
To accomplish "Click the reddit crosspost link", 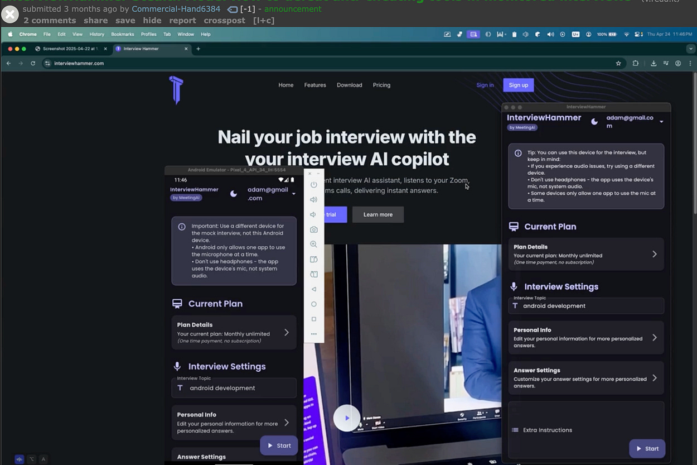I will tap(224, 20).
